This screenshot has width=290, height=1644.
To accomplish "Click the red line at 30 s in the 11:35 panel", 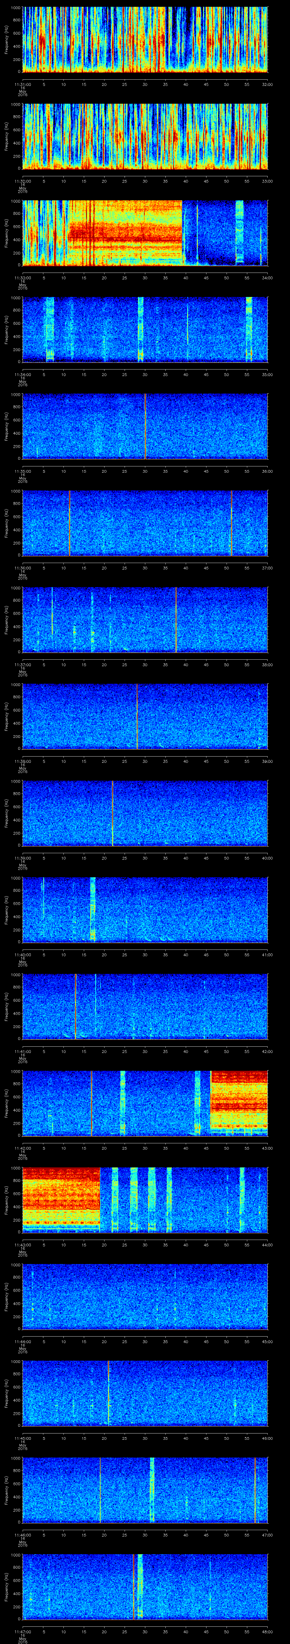I will (x=145, y=426).
